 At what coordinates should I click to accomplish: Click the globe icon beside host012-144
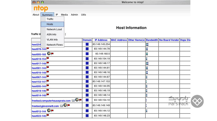coord(49,110)
